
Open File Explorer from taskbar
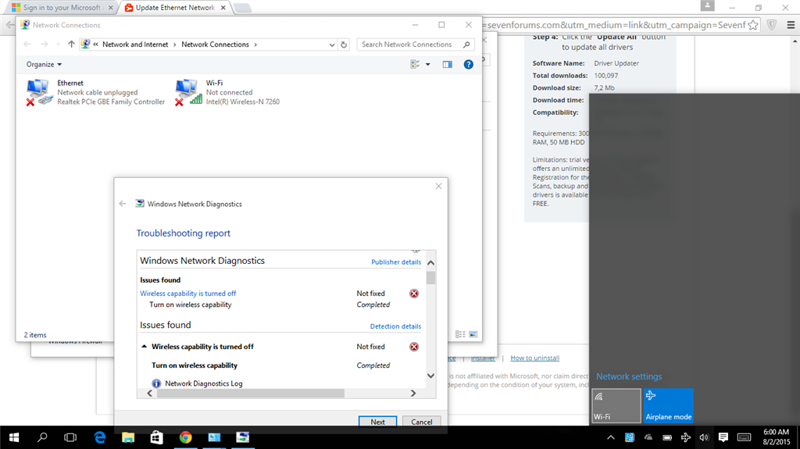[x=128, y=437]
